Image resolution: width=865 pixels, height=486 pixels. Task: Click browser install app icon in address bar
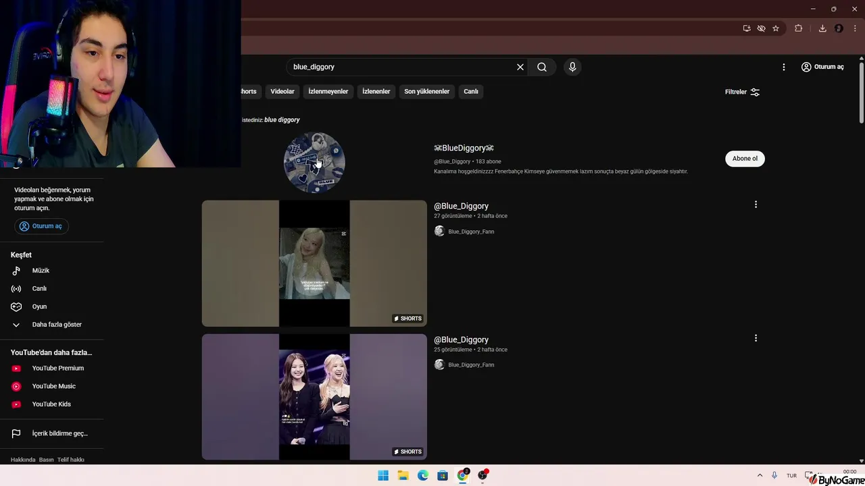(747, 28)
